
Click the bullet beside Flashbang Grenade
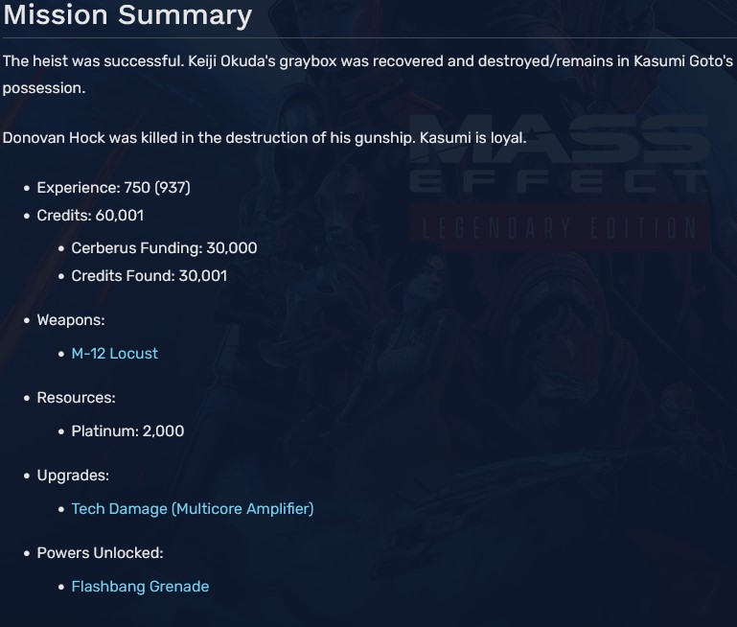[60, 587]
